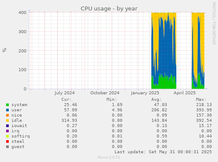Click the red steal legend swatch

tap(7, 141)
